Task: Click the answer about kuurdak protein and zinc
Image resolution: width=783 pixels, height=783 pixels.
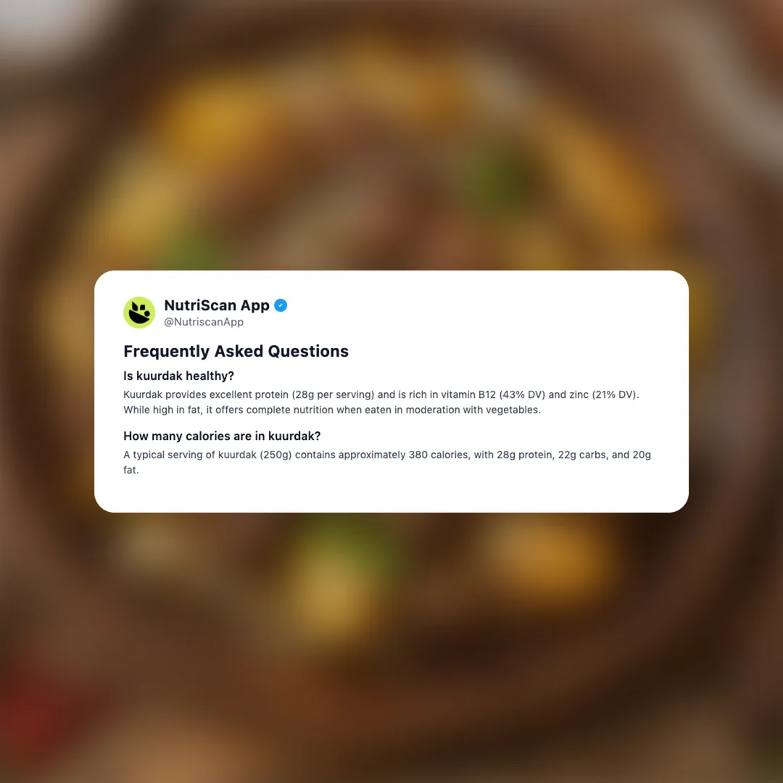Action: [381, 402]
